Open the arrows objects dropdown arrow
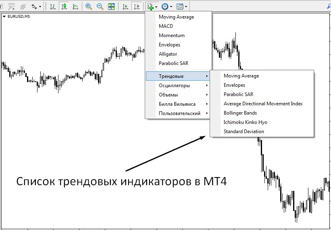The height and width of the screenshot is (230, 331). click(40, 7)
